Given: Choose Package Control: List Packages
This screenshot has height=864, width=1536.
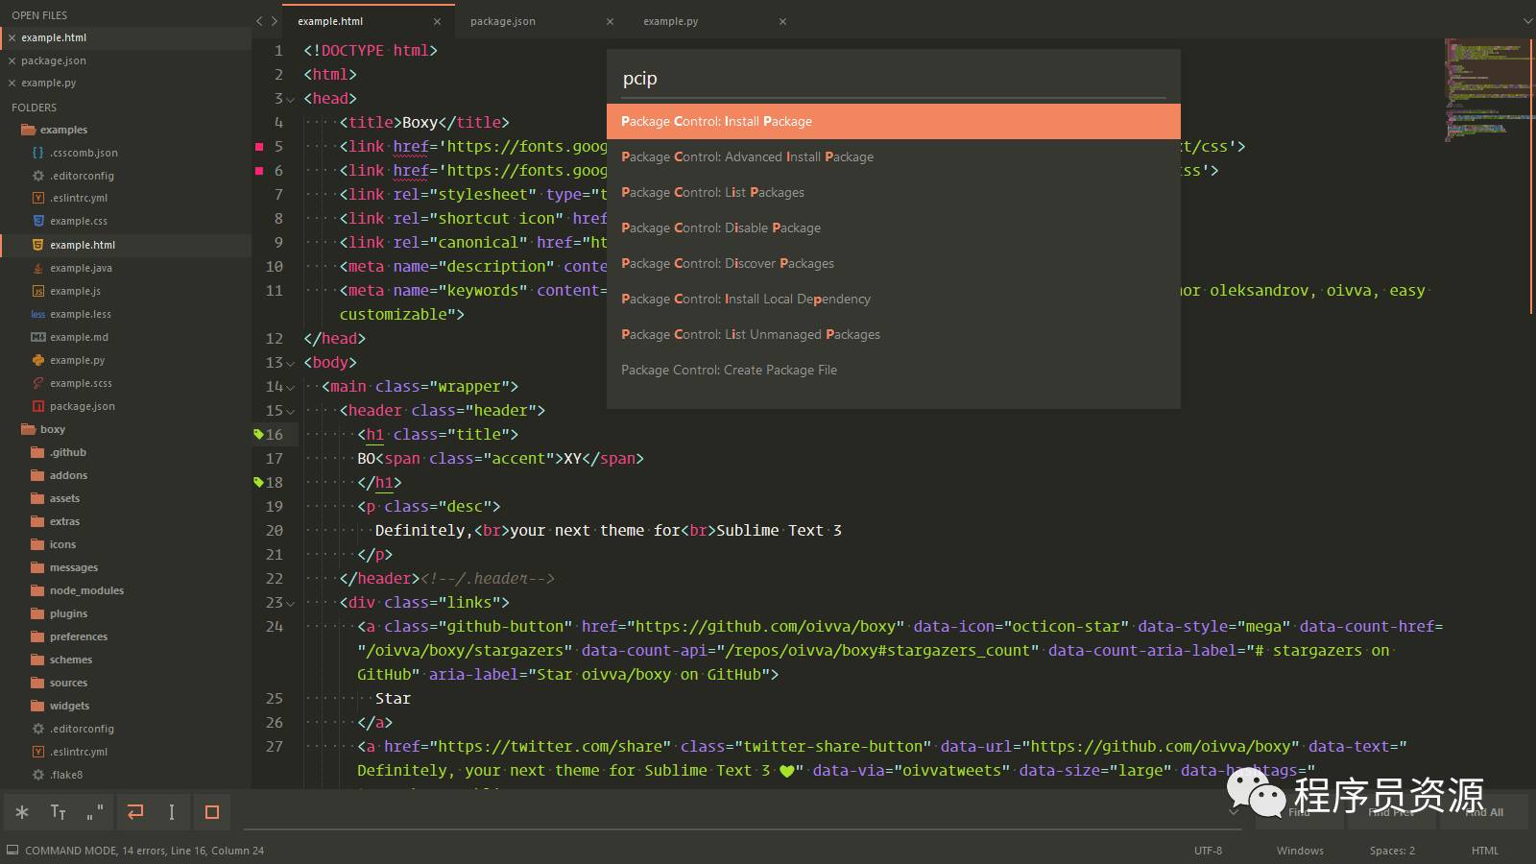Looking at the screenshot, I should tap(893, 192).
